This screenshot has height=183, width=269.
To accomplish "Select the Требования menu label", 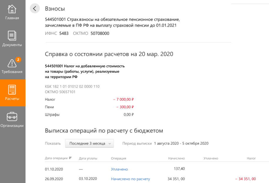I will pyautogui.click(x=12, y=72).
